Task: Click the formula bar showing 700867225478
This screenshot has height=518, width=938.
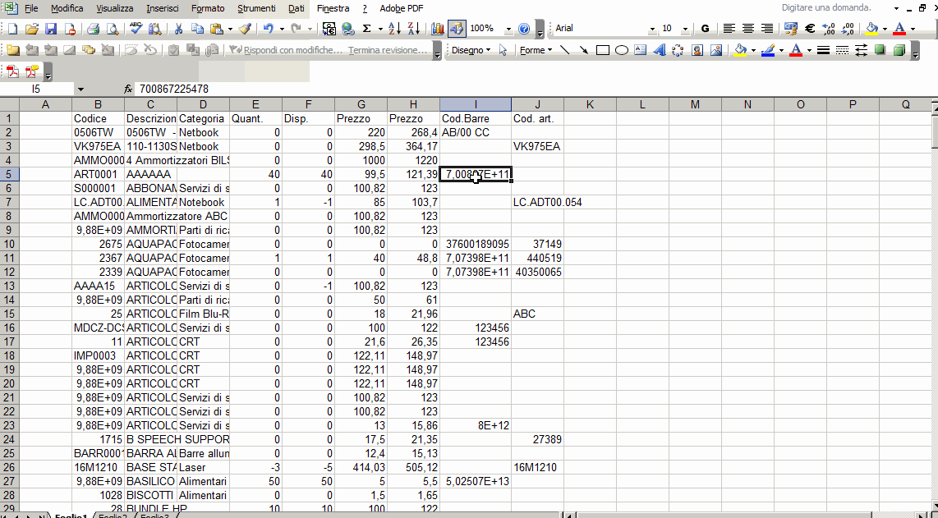Action: click(x=536, y=89)
